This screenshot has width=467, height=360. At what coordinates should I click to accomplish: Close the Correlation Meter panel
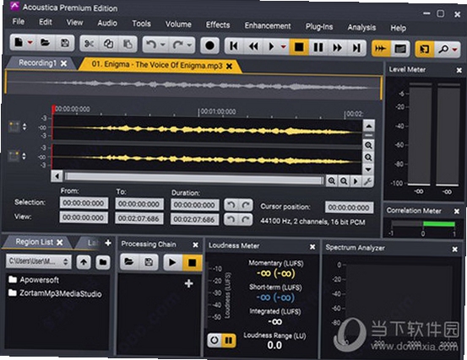tap(457, 211)
